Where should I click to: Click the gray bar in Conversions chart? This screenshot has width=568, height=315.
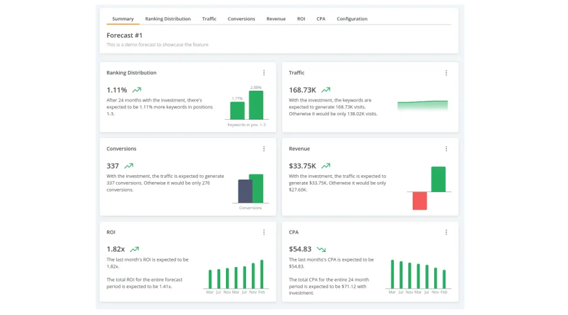click(244, 191)
